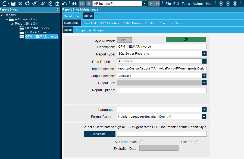Collapse the Report Style (3) node

tap(12, 24)
